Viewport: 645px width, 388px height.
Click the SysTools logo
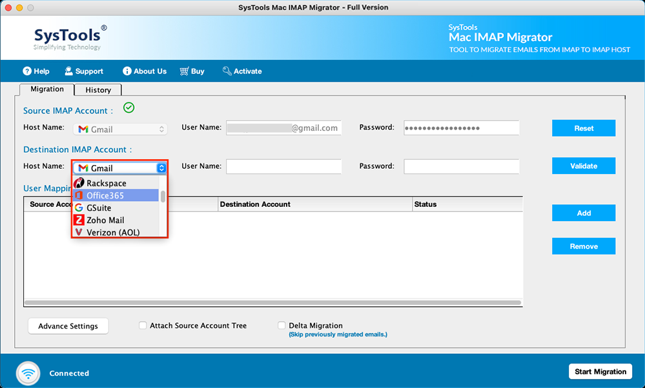click(x=70, y=38)
